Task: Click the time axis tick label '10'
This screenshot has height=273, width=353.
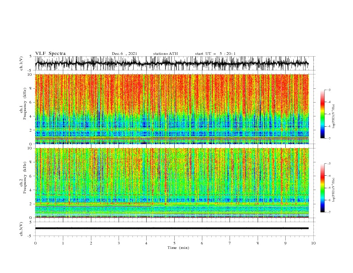Action: [x=313, y=243]
